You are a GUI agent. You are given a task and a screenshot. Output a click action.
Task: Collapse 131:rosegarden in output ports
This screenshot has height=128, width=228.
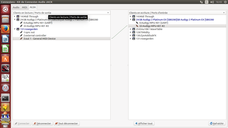15,29
